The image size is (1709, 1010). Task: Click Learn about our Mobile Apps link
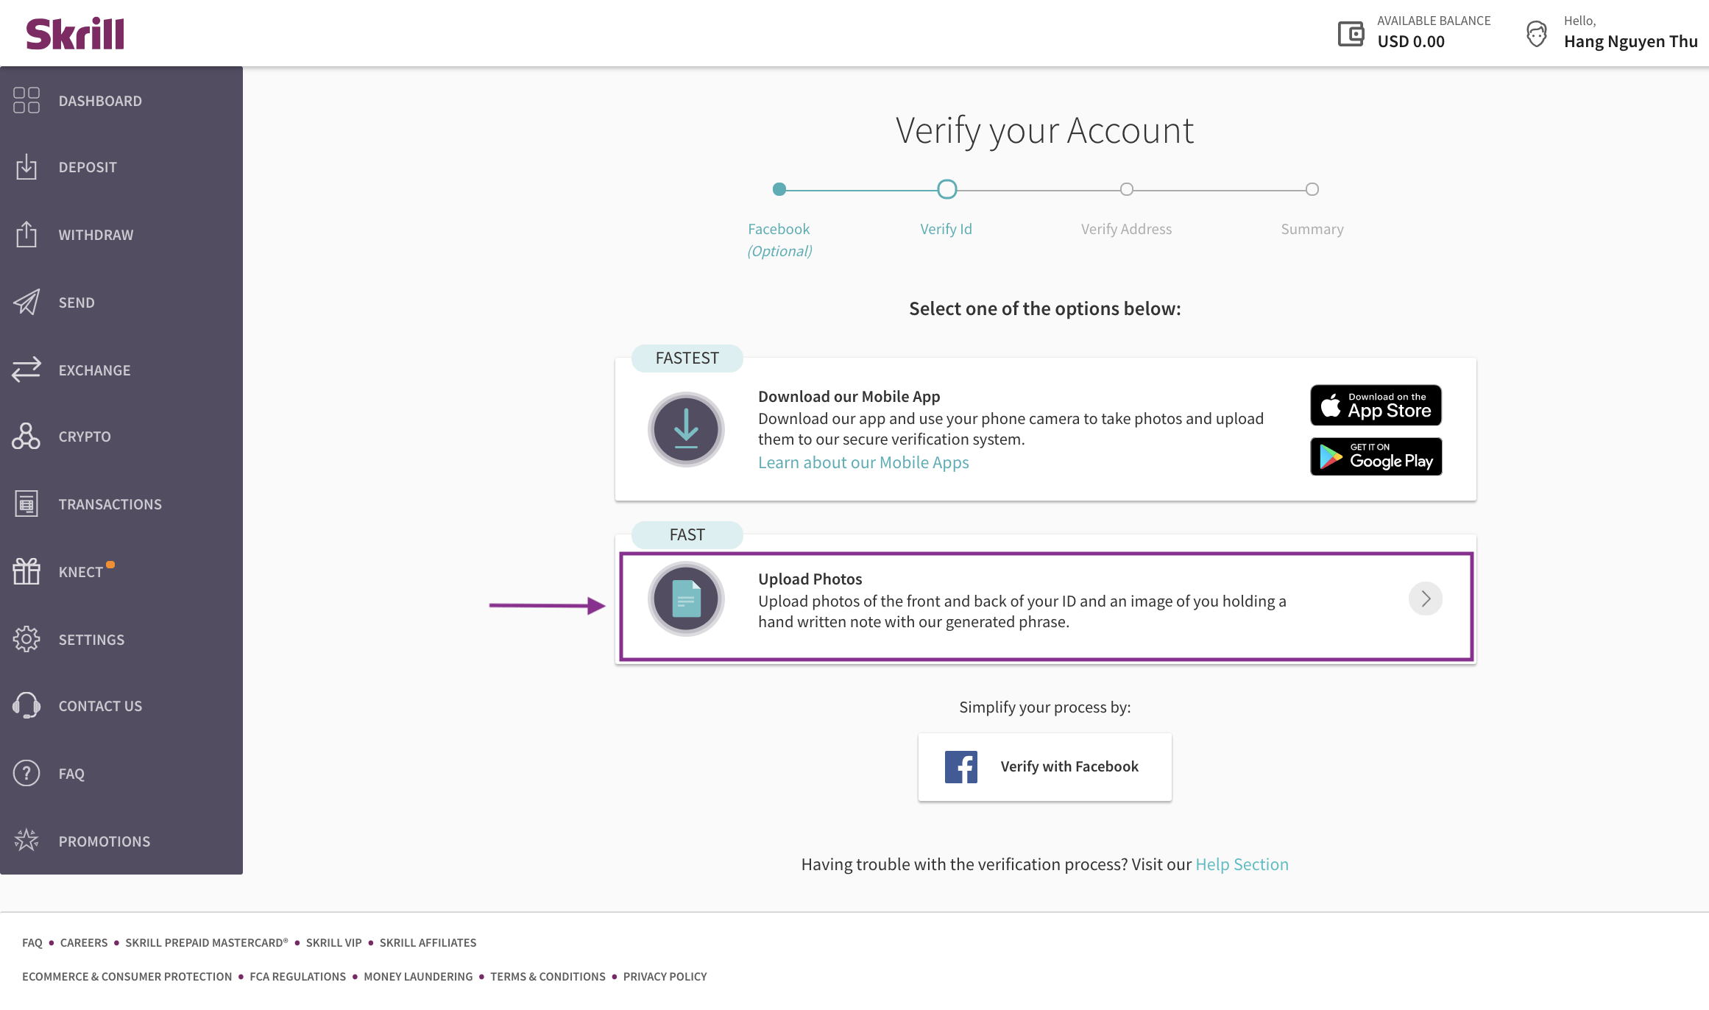pos(863,462)
